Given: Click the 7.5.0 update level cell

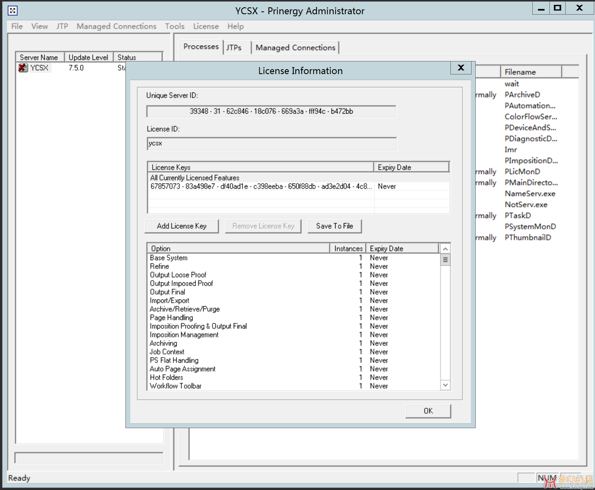Looking at the screenshot, I should pyautogui.click(x=76, y=68).
